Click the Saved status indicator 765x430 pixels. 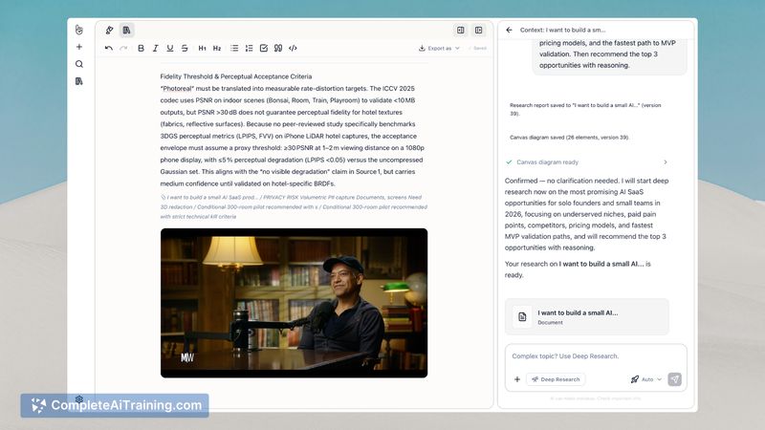pyautogui.click(x=477, y=49)
